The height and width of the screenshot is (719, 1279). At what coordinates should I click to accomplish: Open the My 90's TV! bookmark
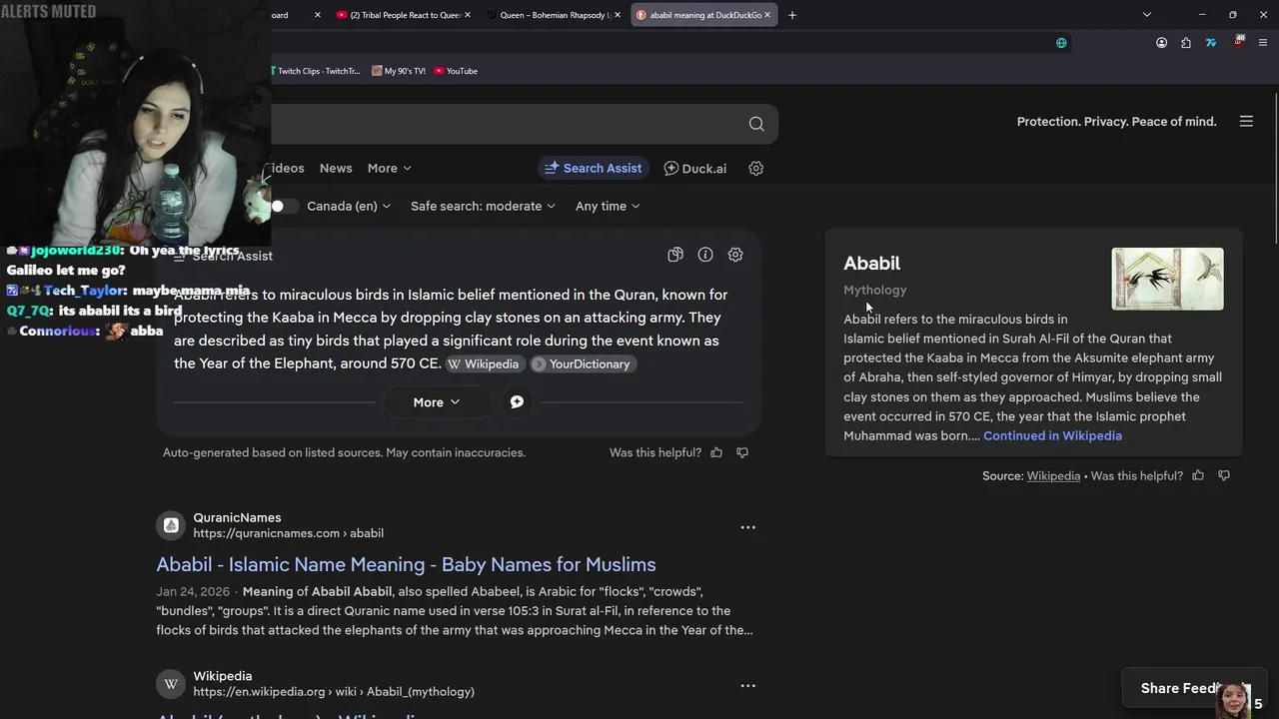398,71
